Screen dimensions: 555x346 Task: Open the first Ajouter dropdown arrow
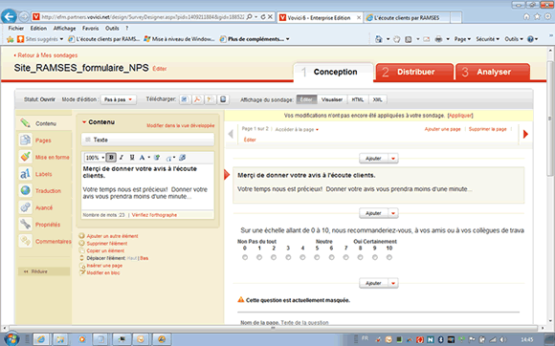click(x=393, y=159)
